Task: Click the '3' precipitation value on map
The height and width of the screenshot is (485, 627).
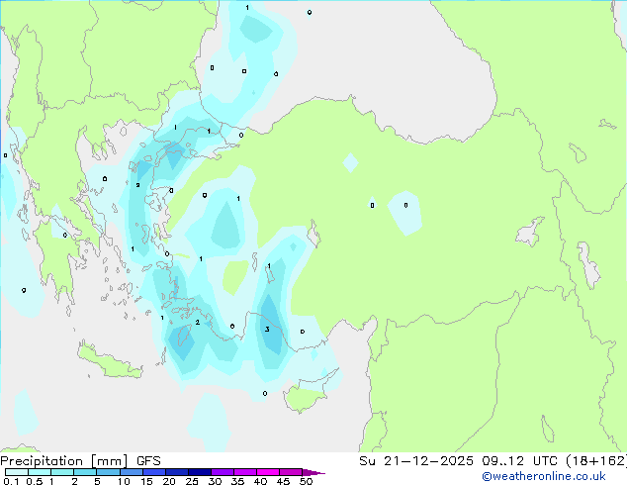Action: pos(267,330)
